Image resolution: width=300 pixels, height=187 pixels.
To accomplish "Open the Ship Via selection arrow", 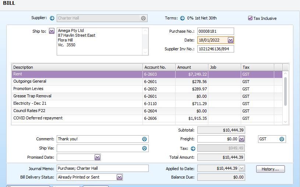I will pyautogui.click(x=144, y=148).
